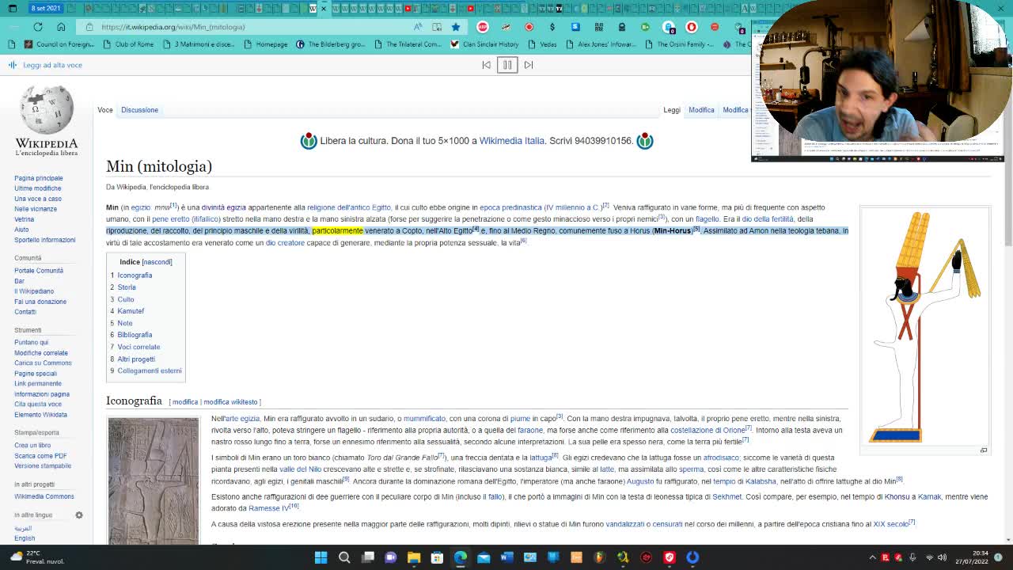Viewport: 1013px width, 570px height.
Task: Open Mail app from taskbar
Action: [484, 557]
